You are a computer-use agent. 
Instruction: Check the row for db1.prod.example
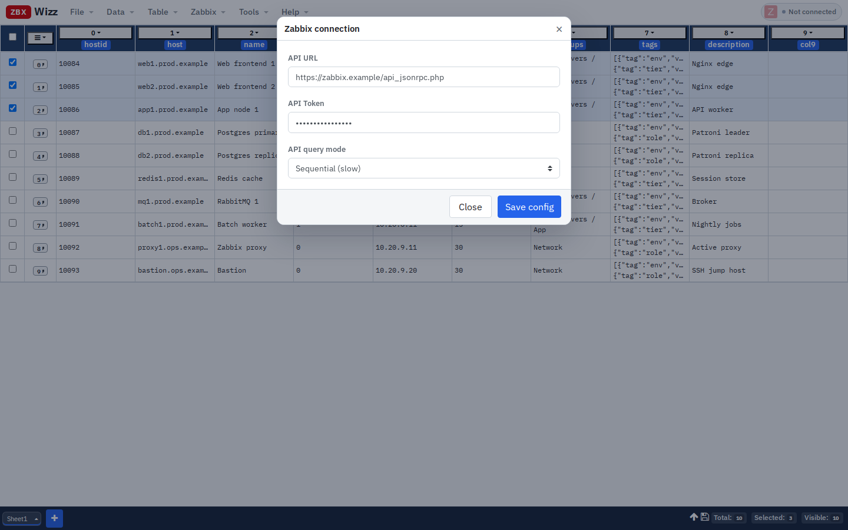coord(12,131)
